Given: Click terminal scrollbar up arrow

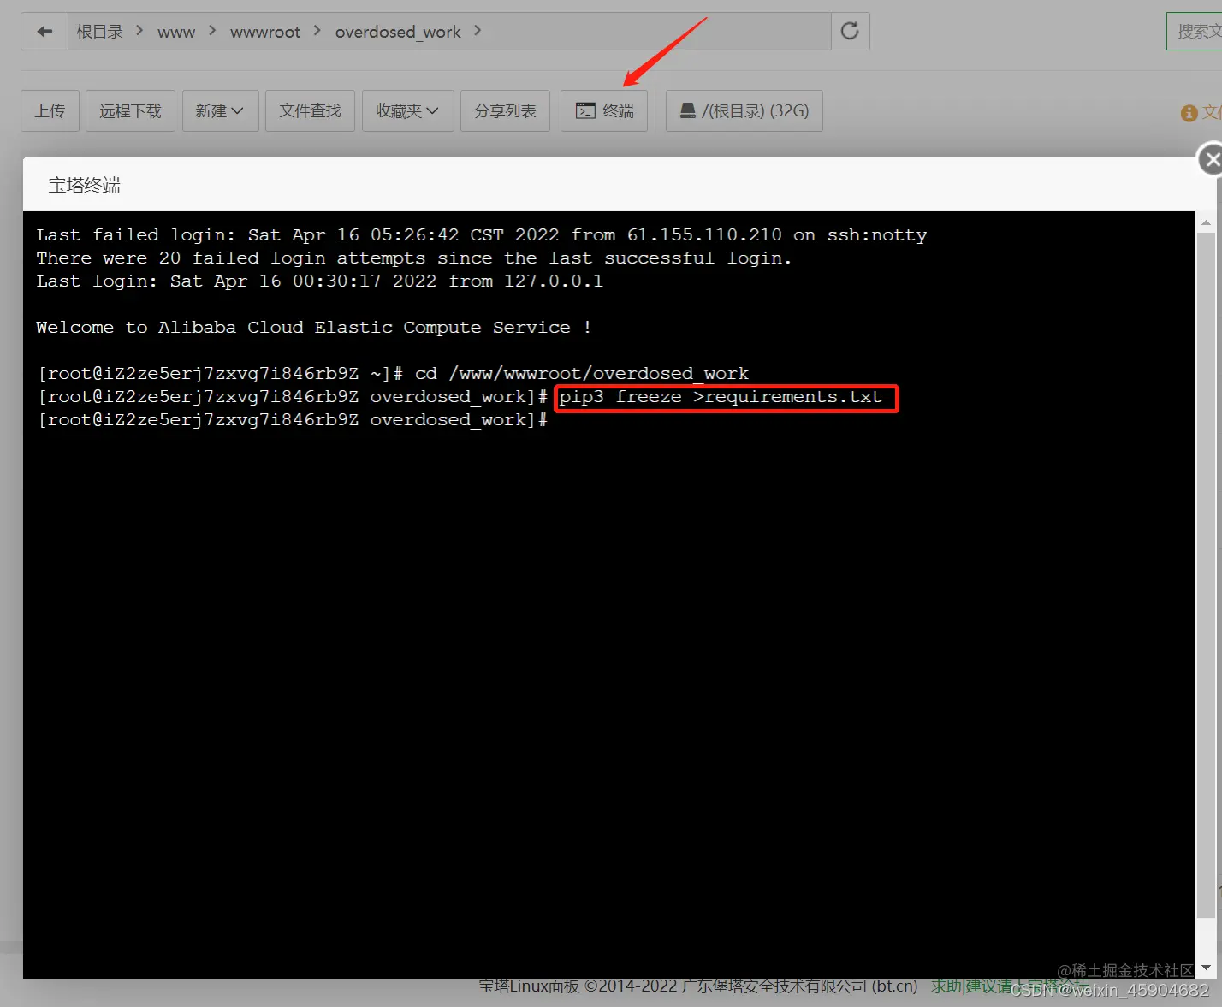Looking at the screenshot, I should pyautogui.click(x=1206, y=222).
